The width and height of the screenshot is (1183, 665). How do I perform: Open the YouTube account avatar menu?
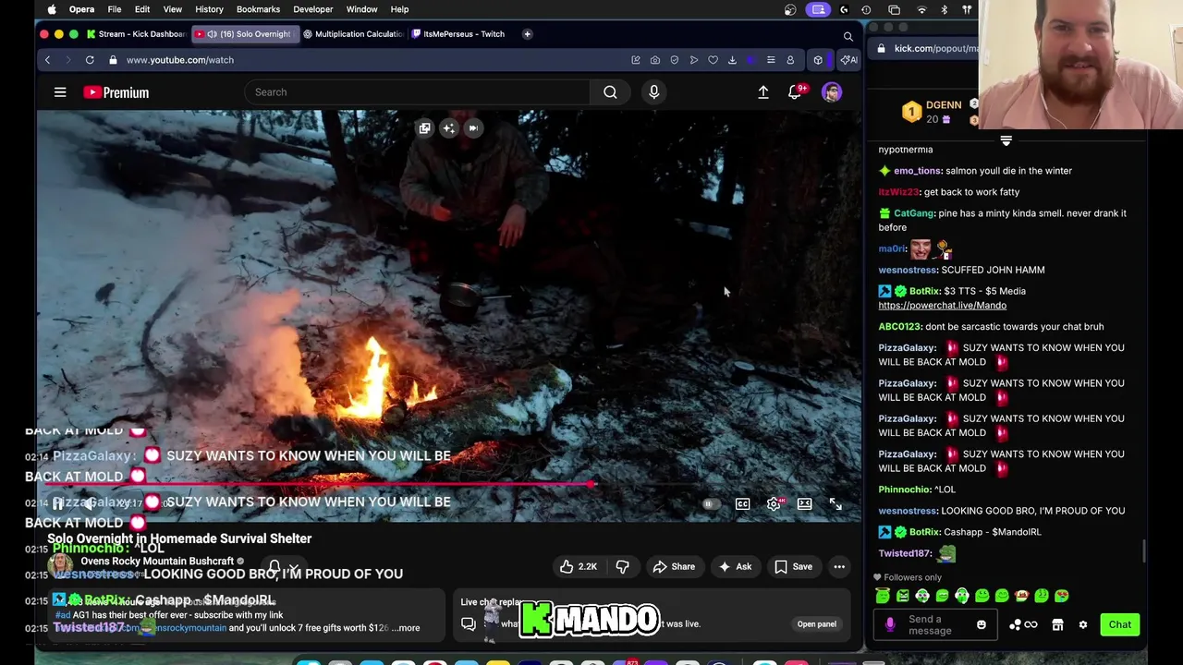point(832,92)
